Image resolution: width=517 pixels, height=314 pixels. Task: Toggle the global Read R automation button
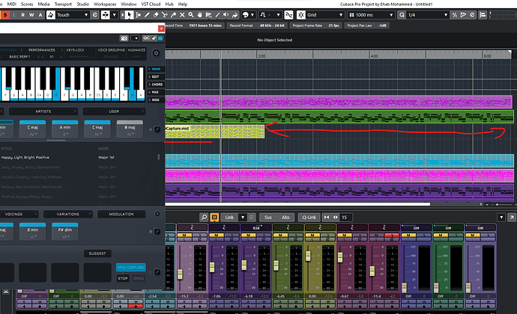click(x=22, y=15)
